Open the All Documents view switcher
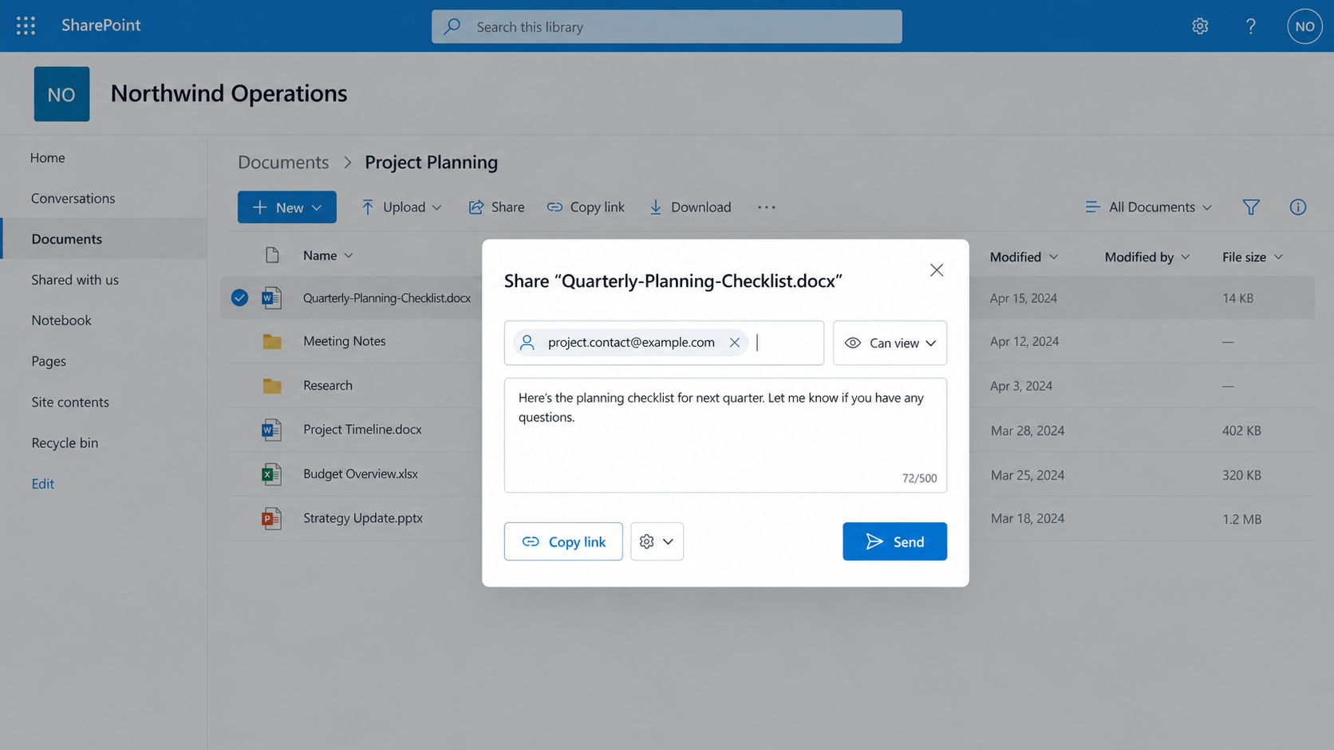Image resolution: width=1334 pixels, height=750 pixels. 1148,207
